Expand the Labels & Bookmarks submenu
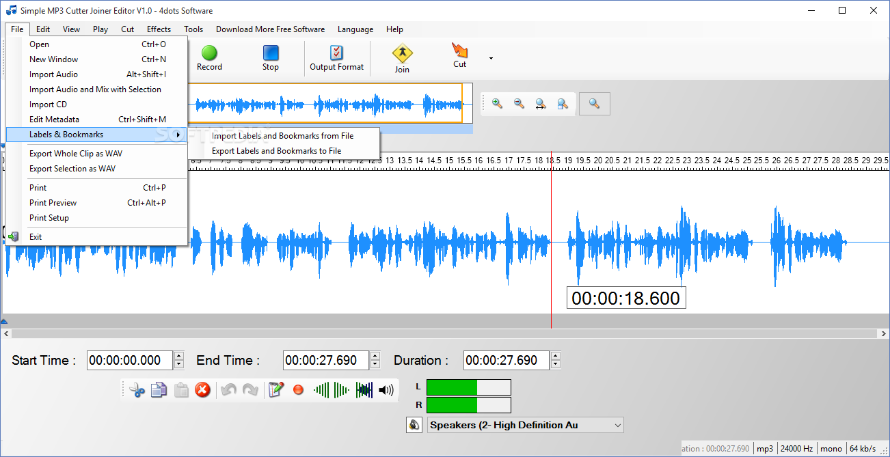890x457 pixels. click(x=96, y=135)
